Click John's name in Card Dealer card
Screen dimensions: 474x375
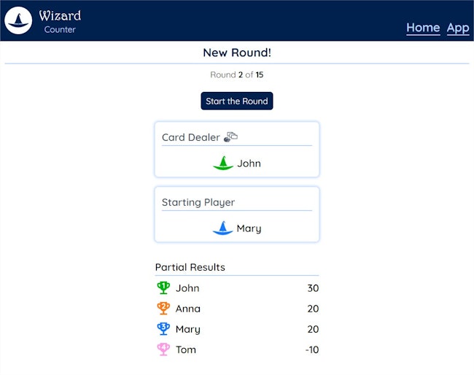(x=249, y=163)
